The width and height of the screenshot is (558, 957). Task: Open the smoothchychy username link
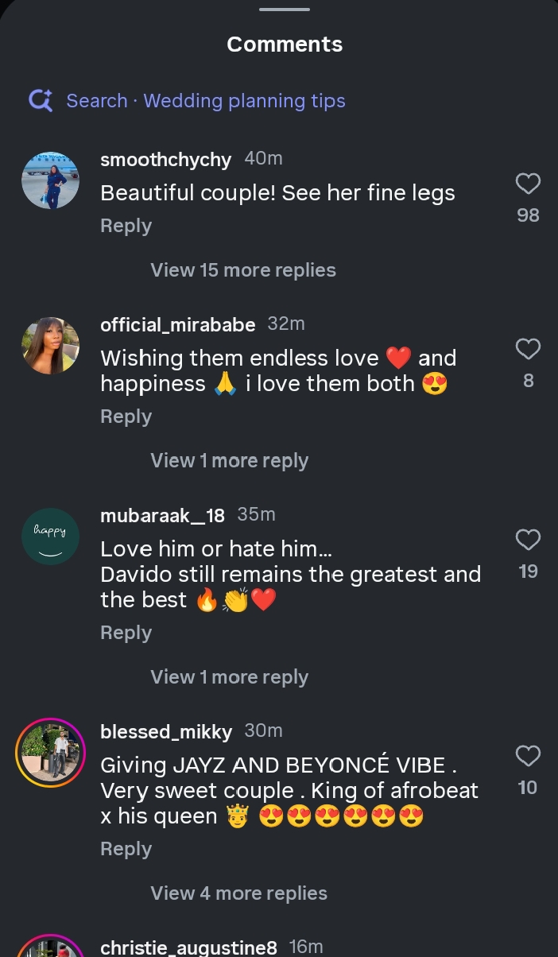tap(165, 159)
